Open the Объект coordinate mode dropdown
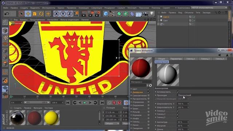 point(112,124)
